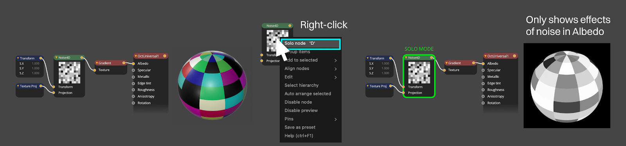Click Roughness input pin in solo mode graph
626x146 pixels.
point(483,90)
